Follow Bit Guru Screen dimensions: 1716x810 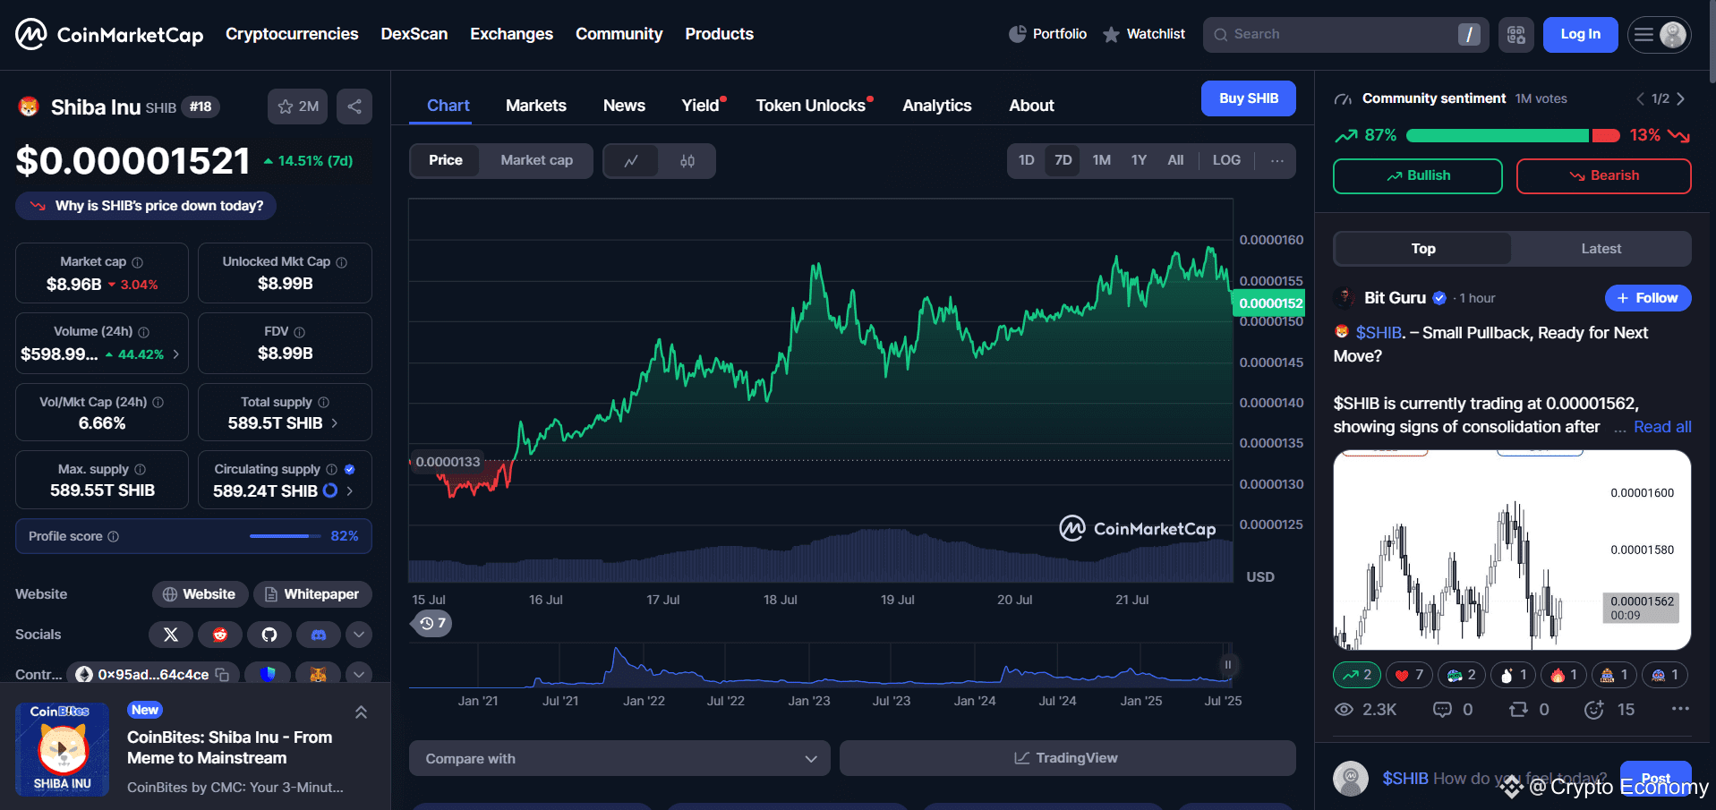pos(1647,298)
